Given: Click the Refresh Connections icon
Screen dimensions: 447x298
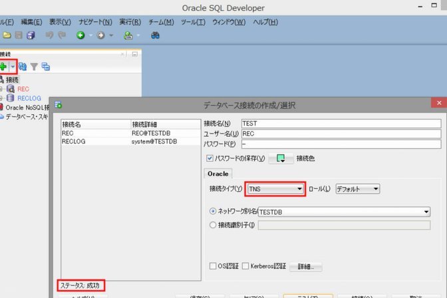Looking at the screenshot, I should (x=23, y=66).
